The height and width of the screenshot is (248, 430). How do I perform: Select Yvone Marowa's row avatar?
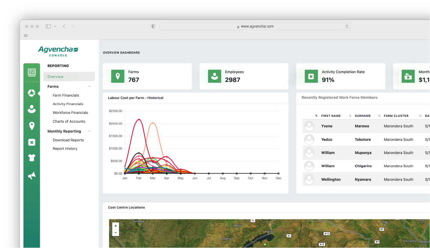pyautogui.click(x=309, y=126)
